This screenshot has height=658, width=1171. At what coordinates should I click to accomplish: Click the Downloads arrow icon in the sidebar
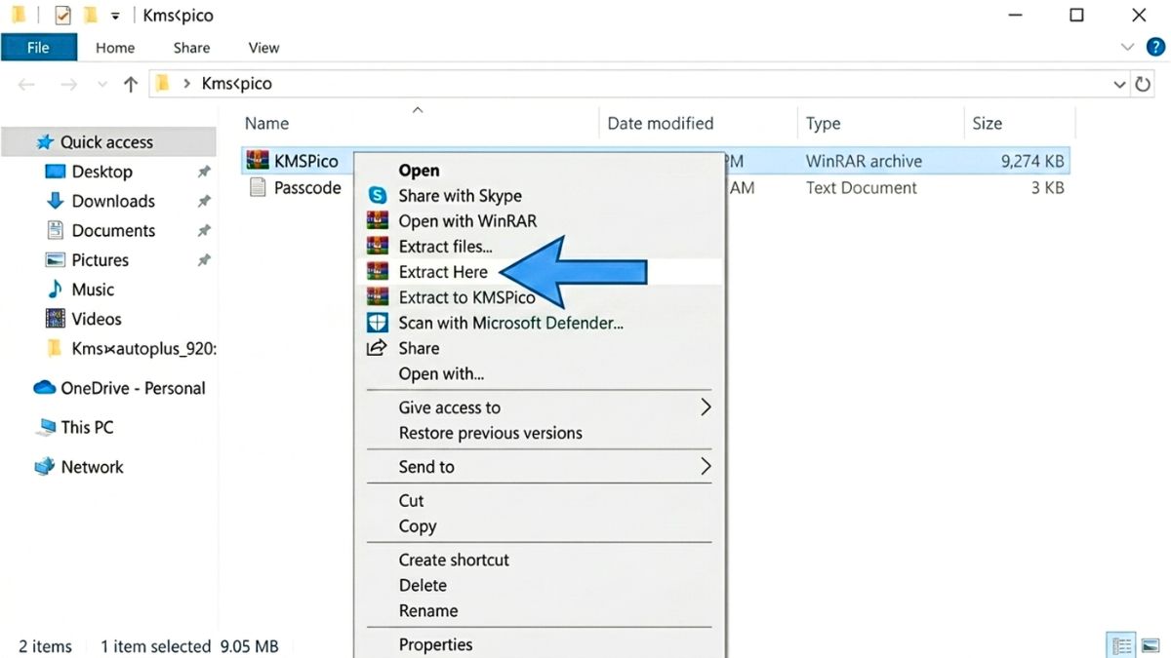pos(56,201)
